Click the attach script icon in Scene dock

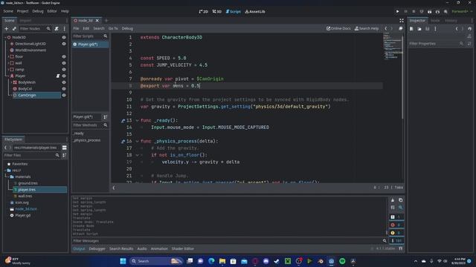(x=57, y=28)
